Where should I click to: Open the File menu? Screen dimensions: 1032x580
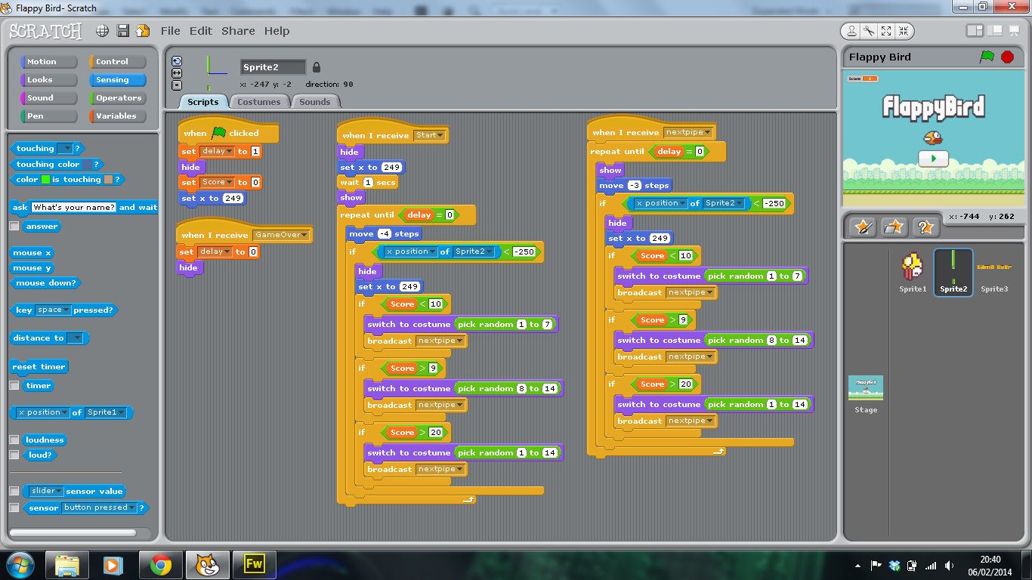tap(171, 31)
